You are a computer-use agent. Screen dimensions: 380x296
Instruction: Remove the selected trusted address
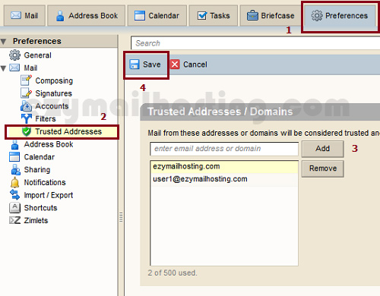pyautogui.click(x=322, y=168)
